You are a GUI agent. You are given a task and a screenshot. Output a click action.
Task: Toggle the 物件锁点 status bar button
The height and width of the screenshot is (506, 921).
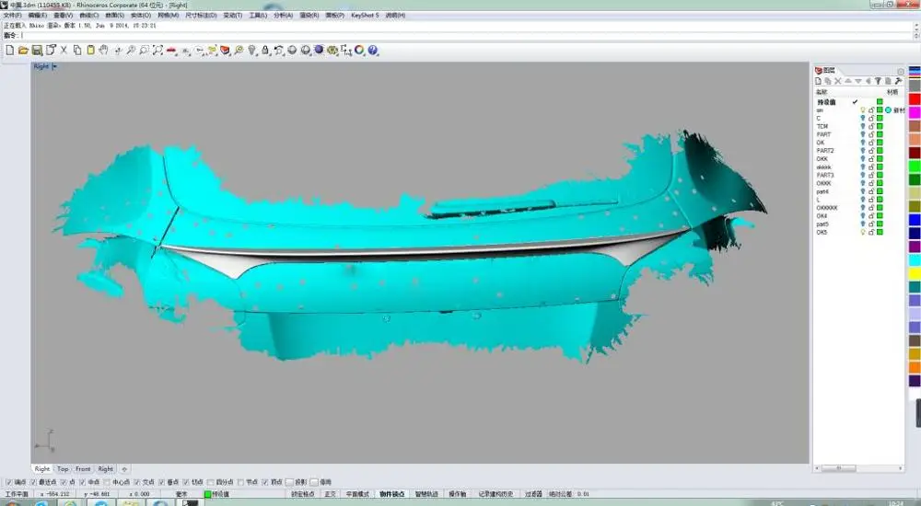click(392, 494)
